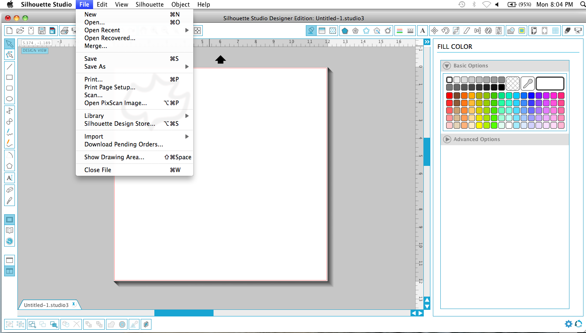Pick the Knife tool

click(10, 201)
